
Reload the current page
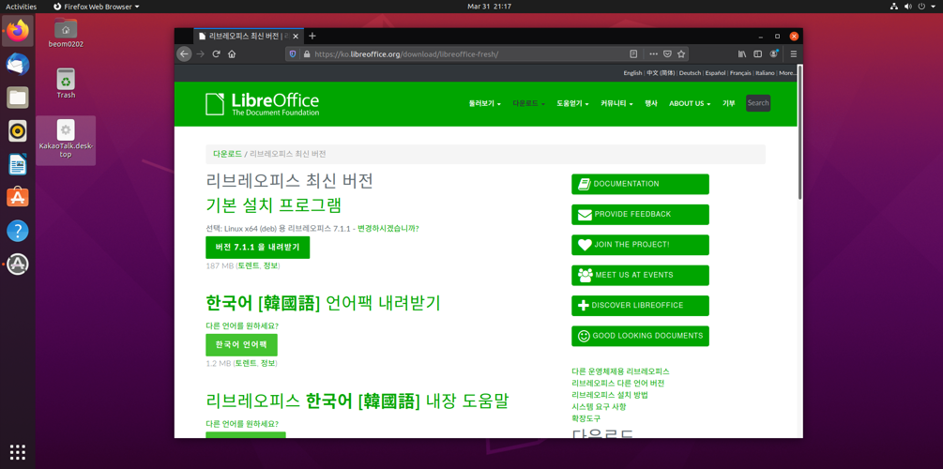click(x=216, y=53)
